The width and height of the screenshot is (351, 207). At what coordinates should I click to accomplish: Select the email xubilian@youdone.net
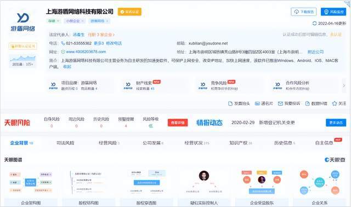(x=208, y=43)
